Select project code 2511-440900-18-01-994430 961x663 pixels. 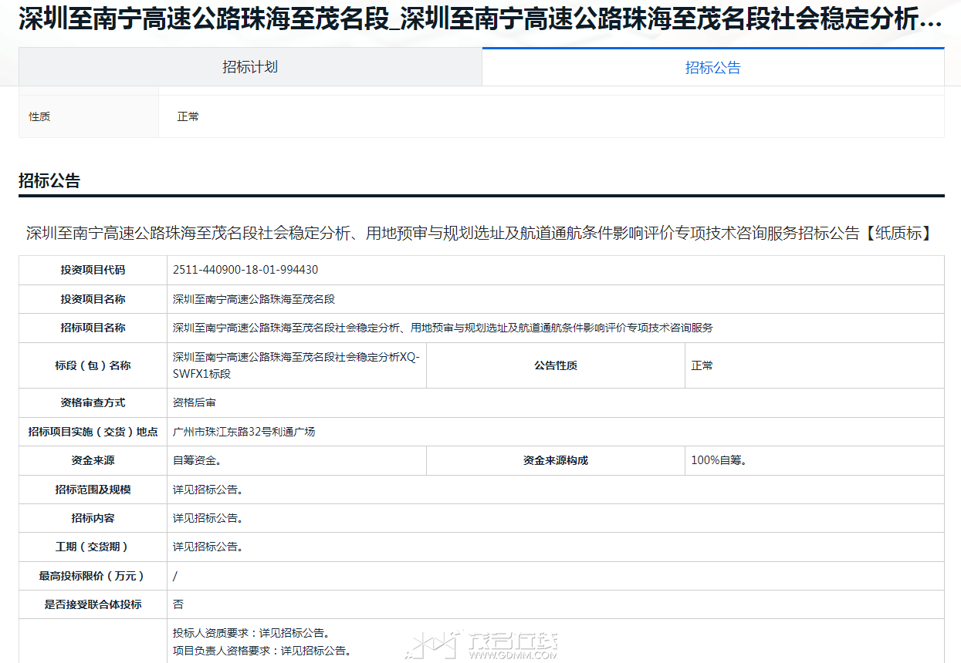tap(245, 270)
